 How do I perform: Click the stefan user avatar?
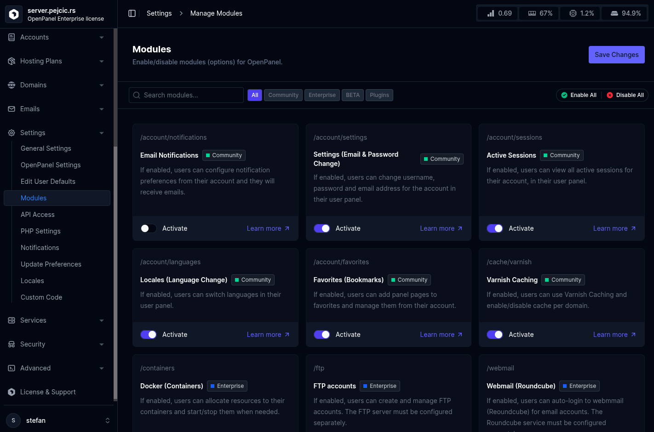pyautogui.click(x=13, y=421)
